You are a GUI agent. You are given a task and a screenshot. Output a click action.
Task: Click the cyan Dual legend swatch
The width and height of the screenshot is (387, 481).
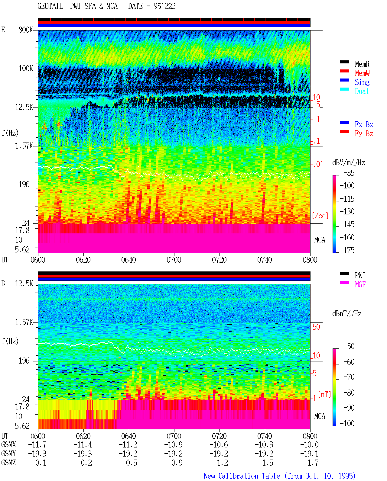345,89
